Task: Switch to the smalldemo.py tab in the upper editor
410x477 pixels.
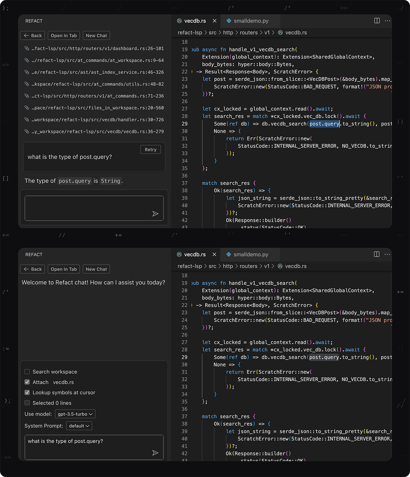Action: (250, 21)
